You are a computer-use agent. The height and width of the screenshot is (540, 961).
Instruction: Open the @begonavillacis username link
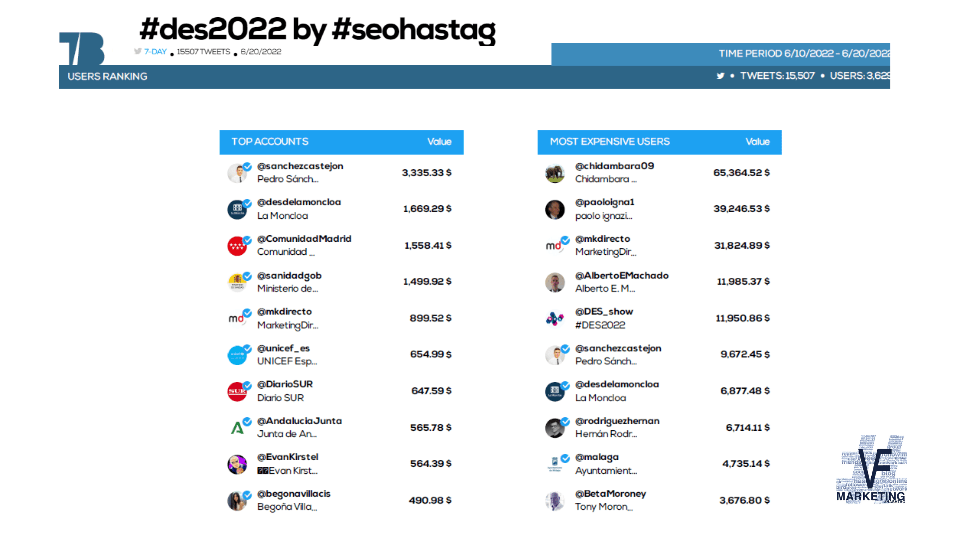[294, 494]
